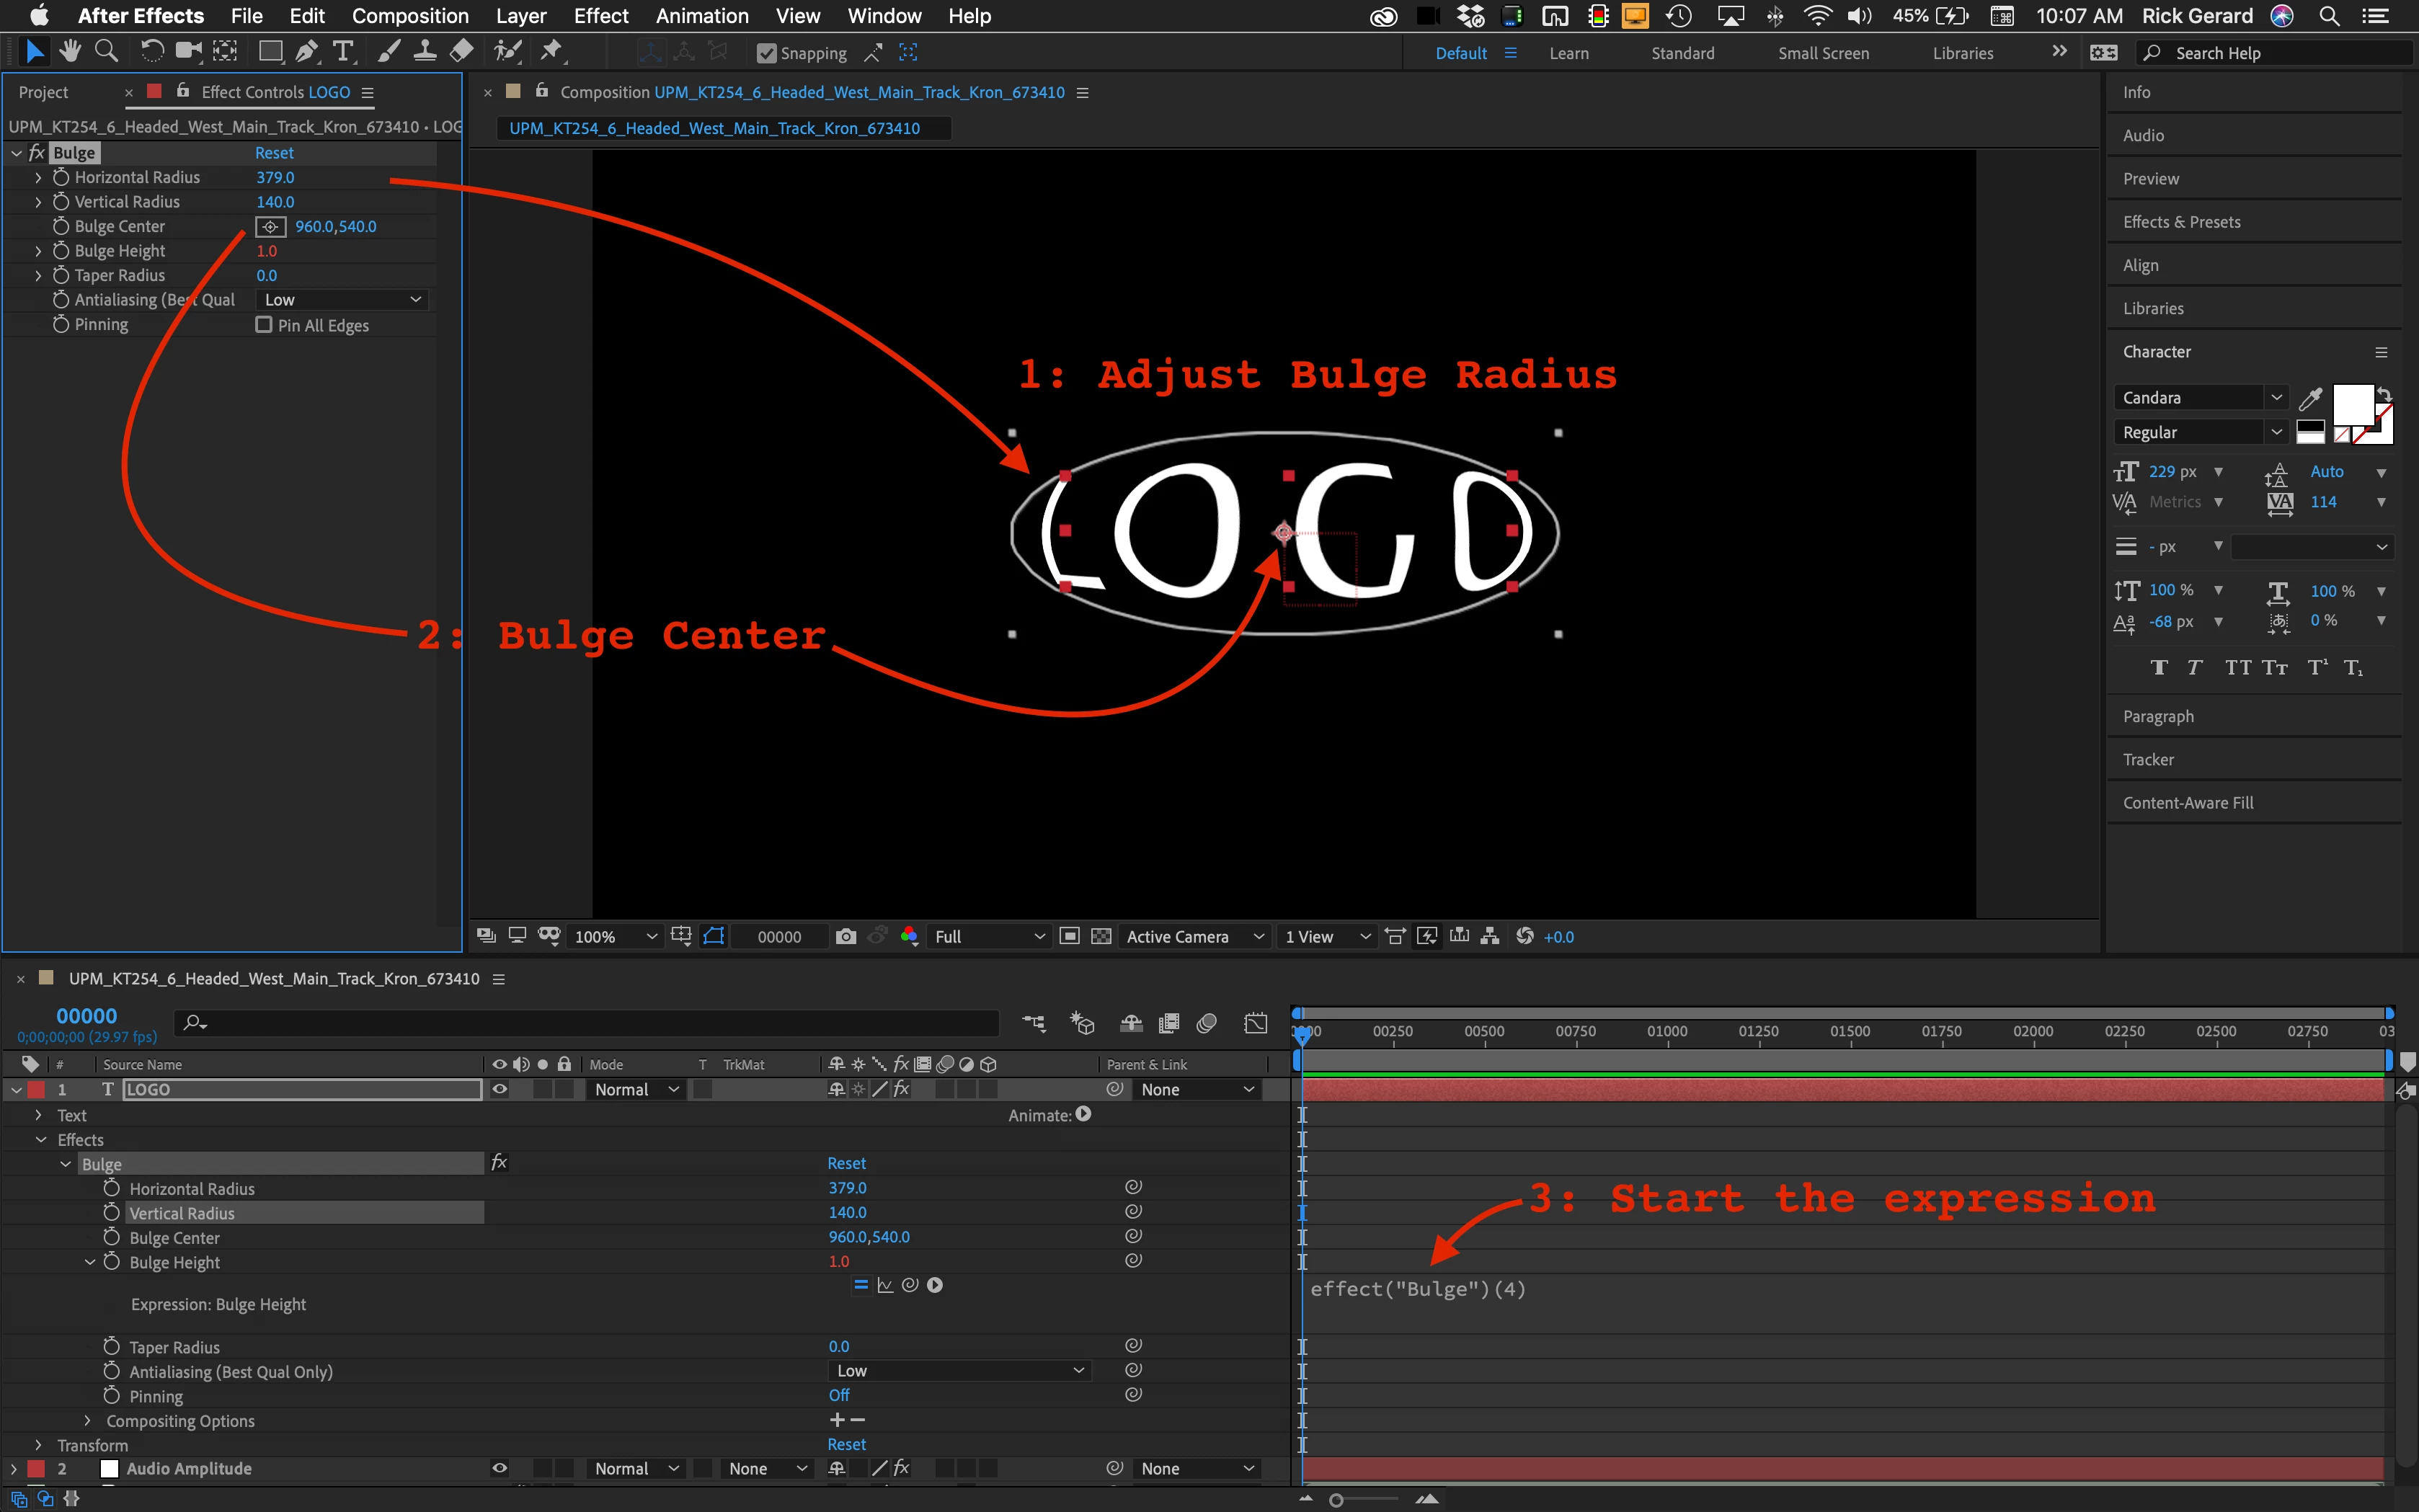
Task: Hide the Audio Amplitude layer
Action: (x=499, y=1468)
